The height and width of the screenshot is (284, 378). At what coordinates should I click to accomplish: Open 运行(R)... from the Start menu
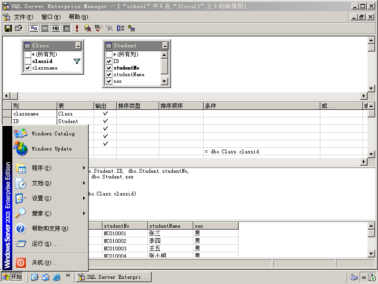(x=51, y=244)
